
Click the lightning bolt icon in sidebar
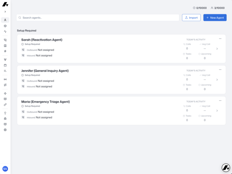(x=5, y=93)
